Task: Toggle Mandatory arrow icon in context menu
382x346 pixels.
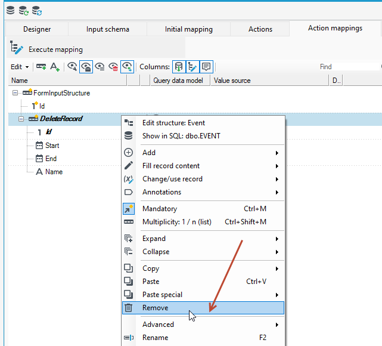Action: pos(129,209)
